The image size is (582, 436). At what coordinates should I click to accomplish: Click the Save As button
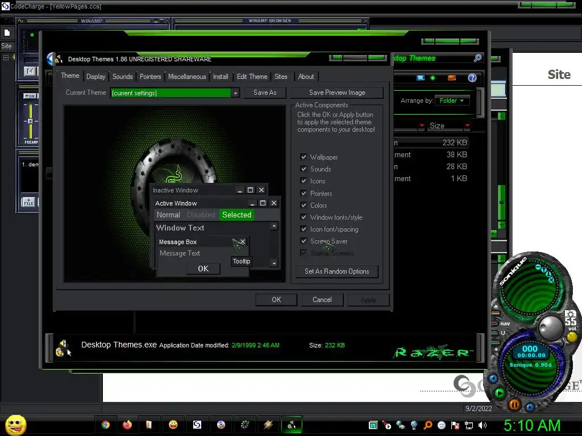[265, 93]
